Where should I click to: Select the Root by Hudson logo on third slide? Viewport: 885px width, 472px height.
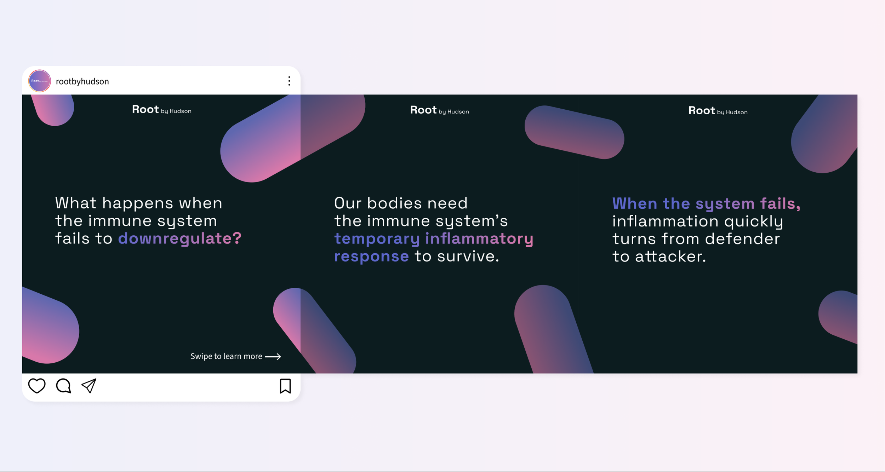coord(718,111)
